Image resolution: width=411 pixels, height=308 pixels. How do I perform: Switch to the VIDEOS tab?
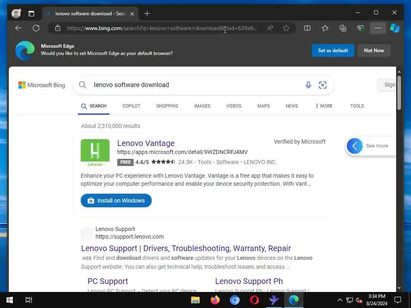pyautogui.click(x=234, y=106)
